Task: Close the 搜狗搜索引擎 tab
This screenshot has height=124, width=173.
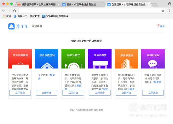Action: (58, 5)
